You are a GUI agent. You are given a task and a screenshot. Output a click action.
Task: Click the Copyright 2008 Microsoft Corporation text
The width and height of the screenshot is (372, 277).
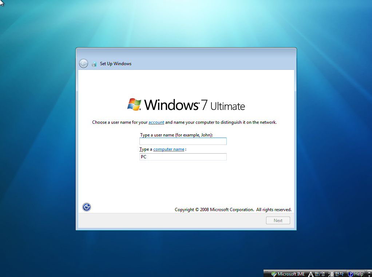(233, 210)
